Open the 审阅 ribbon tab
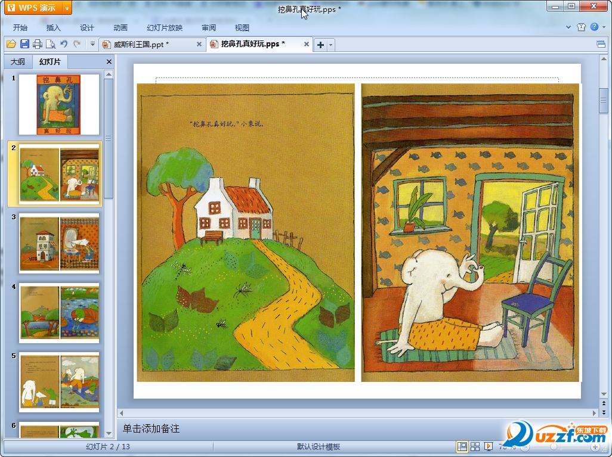The image size is (612, 457). pos(209,27)
